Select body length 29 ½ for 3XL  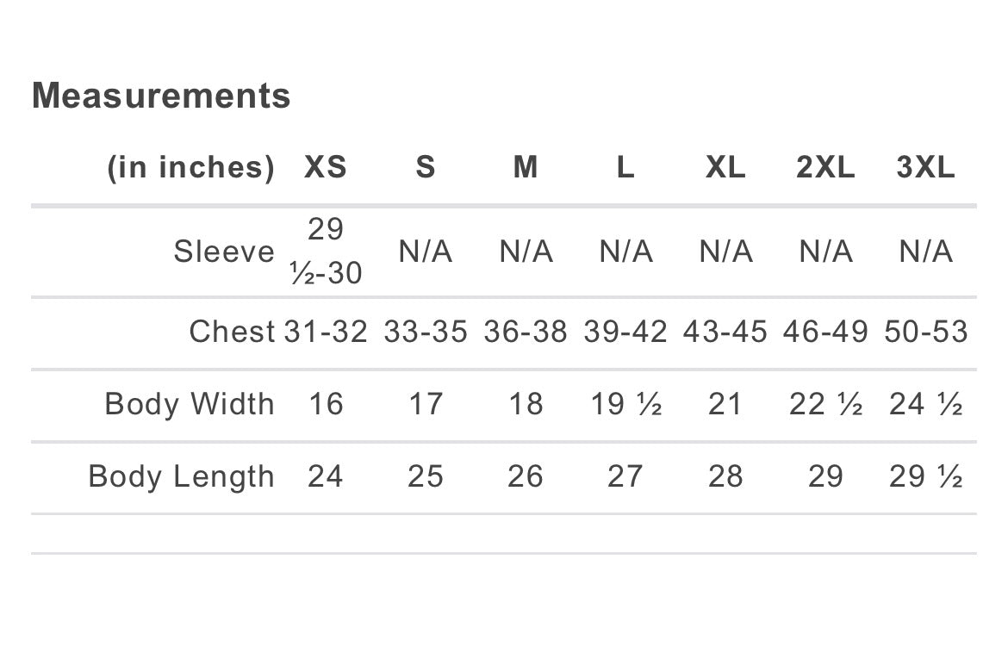click(925, 476)
